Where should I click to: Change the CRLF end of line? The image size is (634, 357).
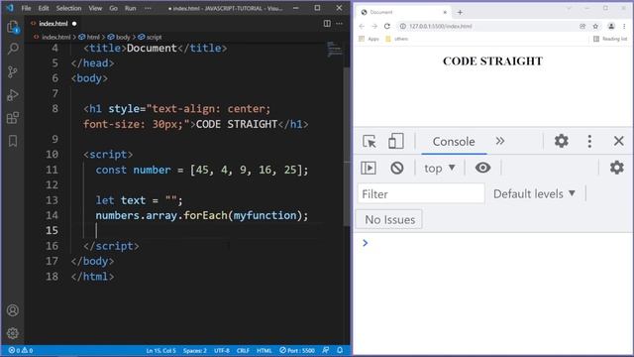click(x=243, y=350)
